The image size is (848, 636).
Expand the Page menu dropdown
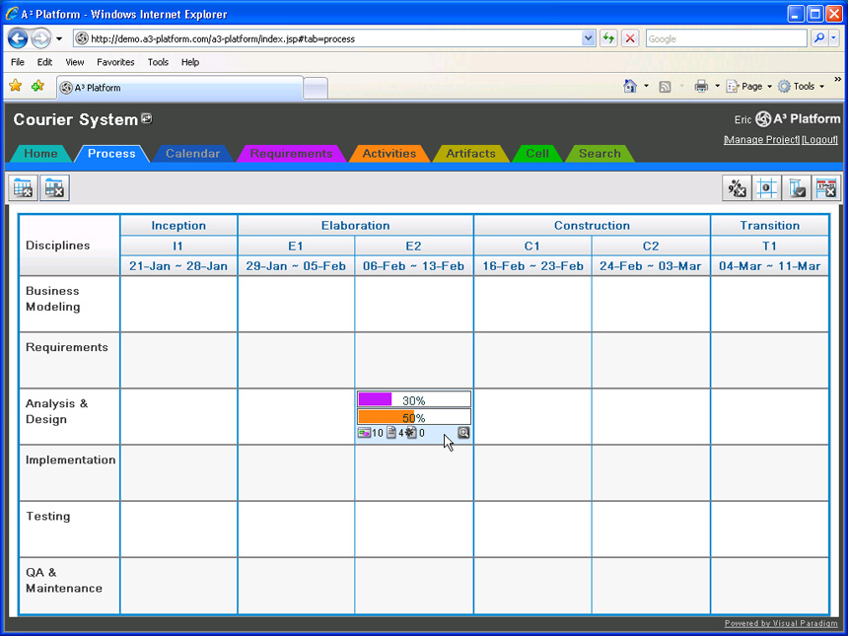click(x=769, y=87)
